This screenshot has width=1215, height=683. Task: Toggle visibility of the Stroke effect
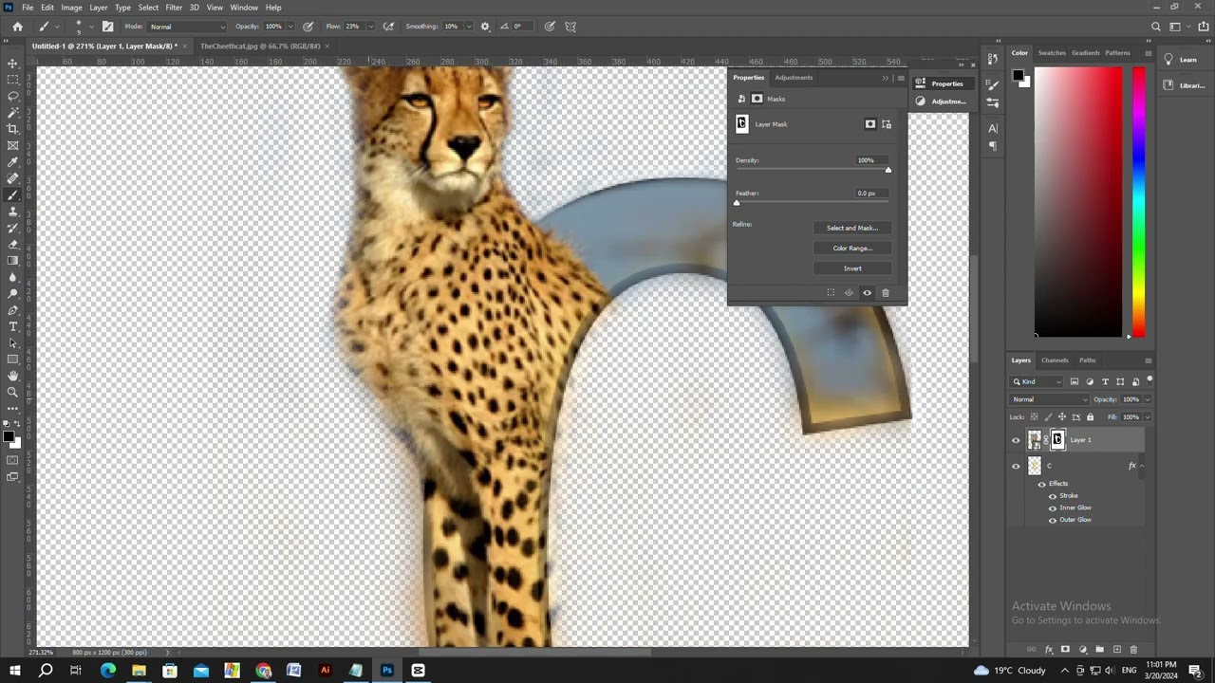(1053, 496)
